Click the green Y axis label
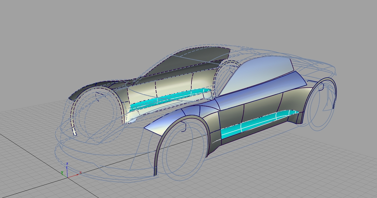This screenshot has width=377, height=198. coord(62,172)
